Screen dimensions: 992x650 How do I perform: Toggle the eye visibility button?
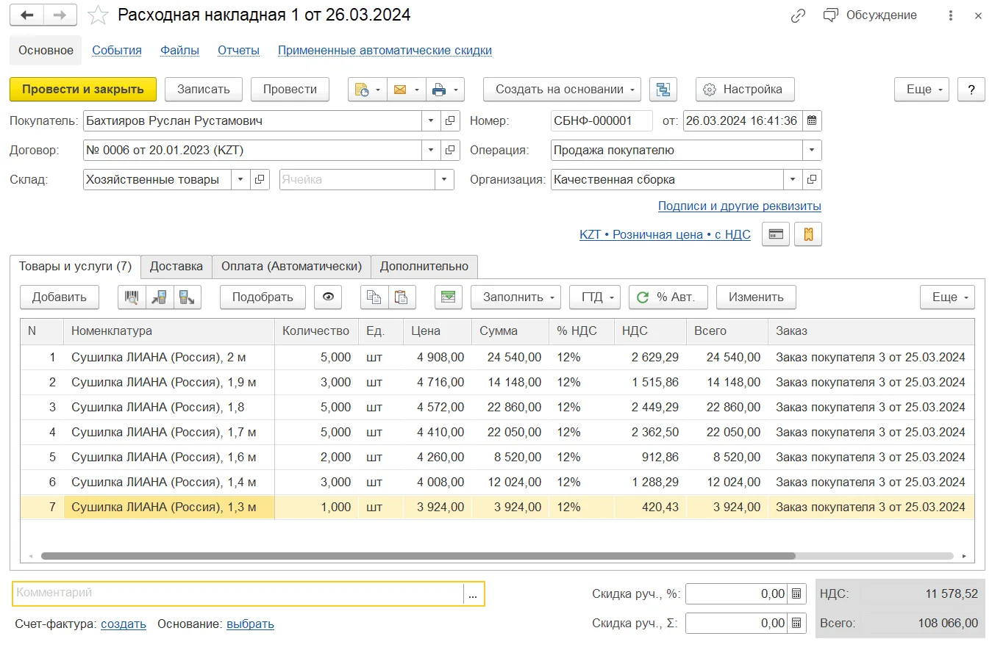pos(328,297)
